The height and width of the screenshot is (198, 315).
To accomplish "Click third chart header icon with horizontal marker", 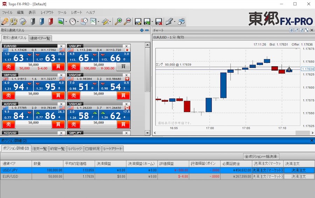I will 301,30.
